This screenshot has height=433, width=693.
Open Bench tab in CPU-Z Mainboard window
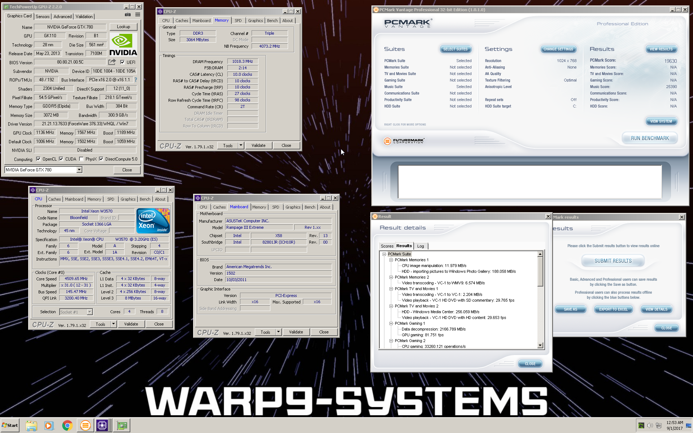[x=310, y=207]
